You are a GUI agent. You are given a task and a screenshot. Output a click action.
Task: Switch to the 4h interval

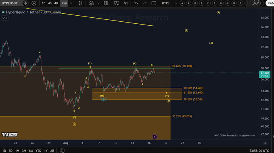click(x=50, y=3)
